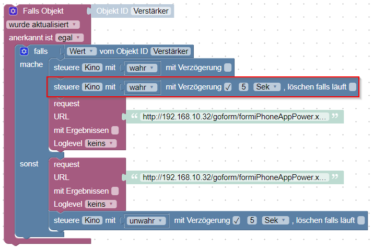This screenshot has width=373, height=247.
Task: Click 'Kino' field in the delayed wahr block
Action: coord(92,87)
